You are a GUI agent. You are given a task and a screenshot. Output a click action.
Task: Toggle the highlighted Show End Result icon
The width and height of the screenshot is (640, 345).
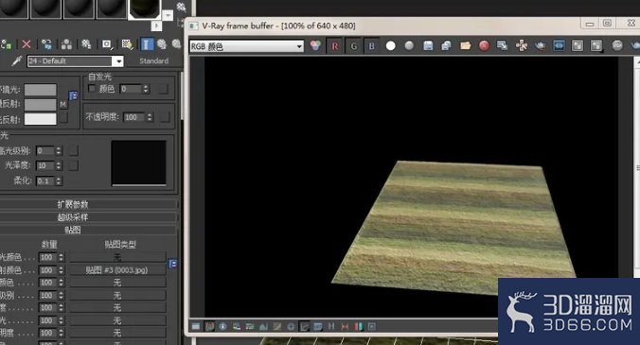(x=148, y=44)
